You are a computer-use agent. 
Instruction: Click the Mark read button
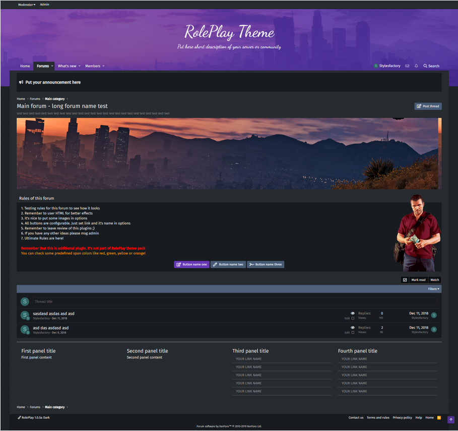418,280
